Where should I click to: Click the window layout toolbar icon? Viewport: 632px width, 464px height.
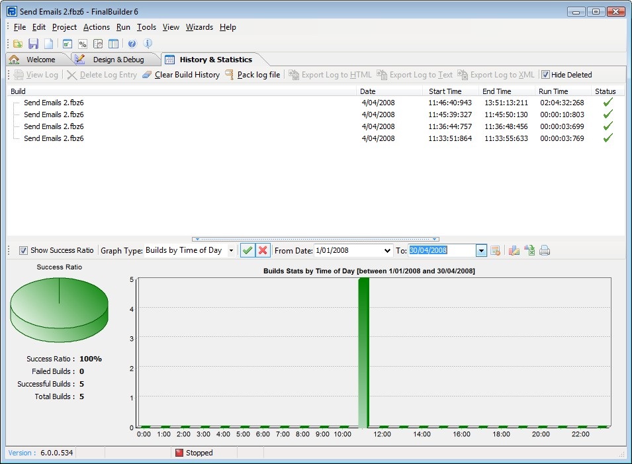click(x=114, y=44)
